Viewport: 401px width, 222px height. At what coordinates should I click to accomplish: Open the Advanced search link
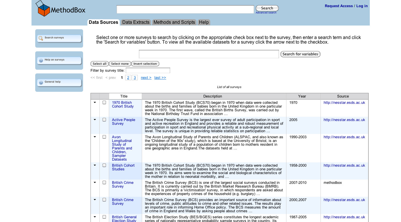pos(266,13)
